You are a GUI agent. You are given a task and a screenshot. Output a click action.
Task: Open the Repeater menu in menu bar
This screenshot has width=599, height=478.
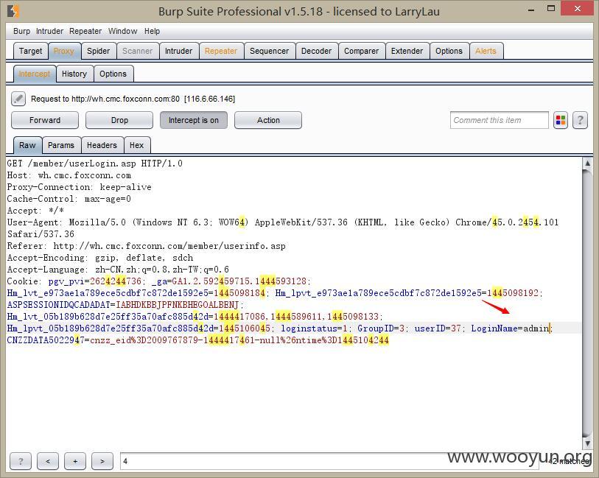85,32
